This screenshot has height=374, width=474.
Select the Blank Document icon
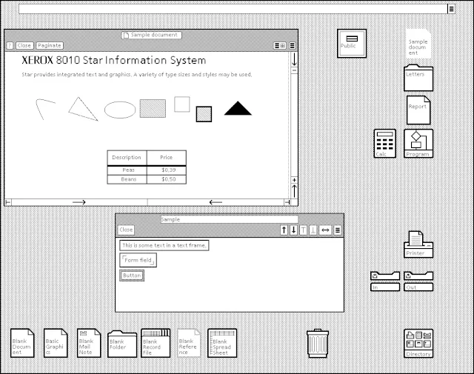[x=22, y=343]
